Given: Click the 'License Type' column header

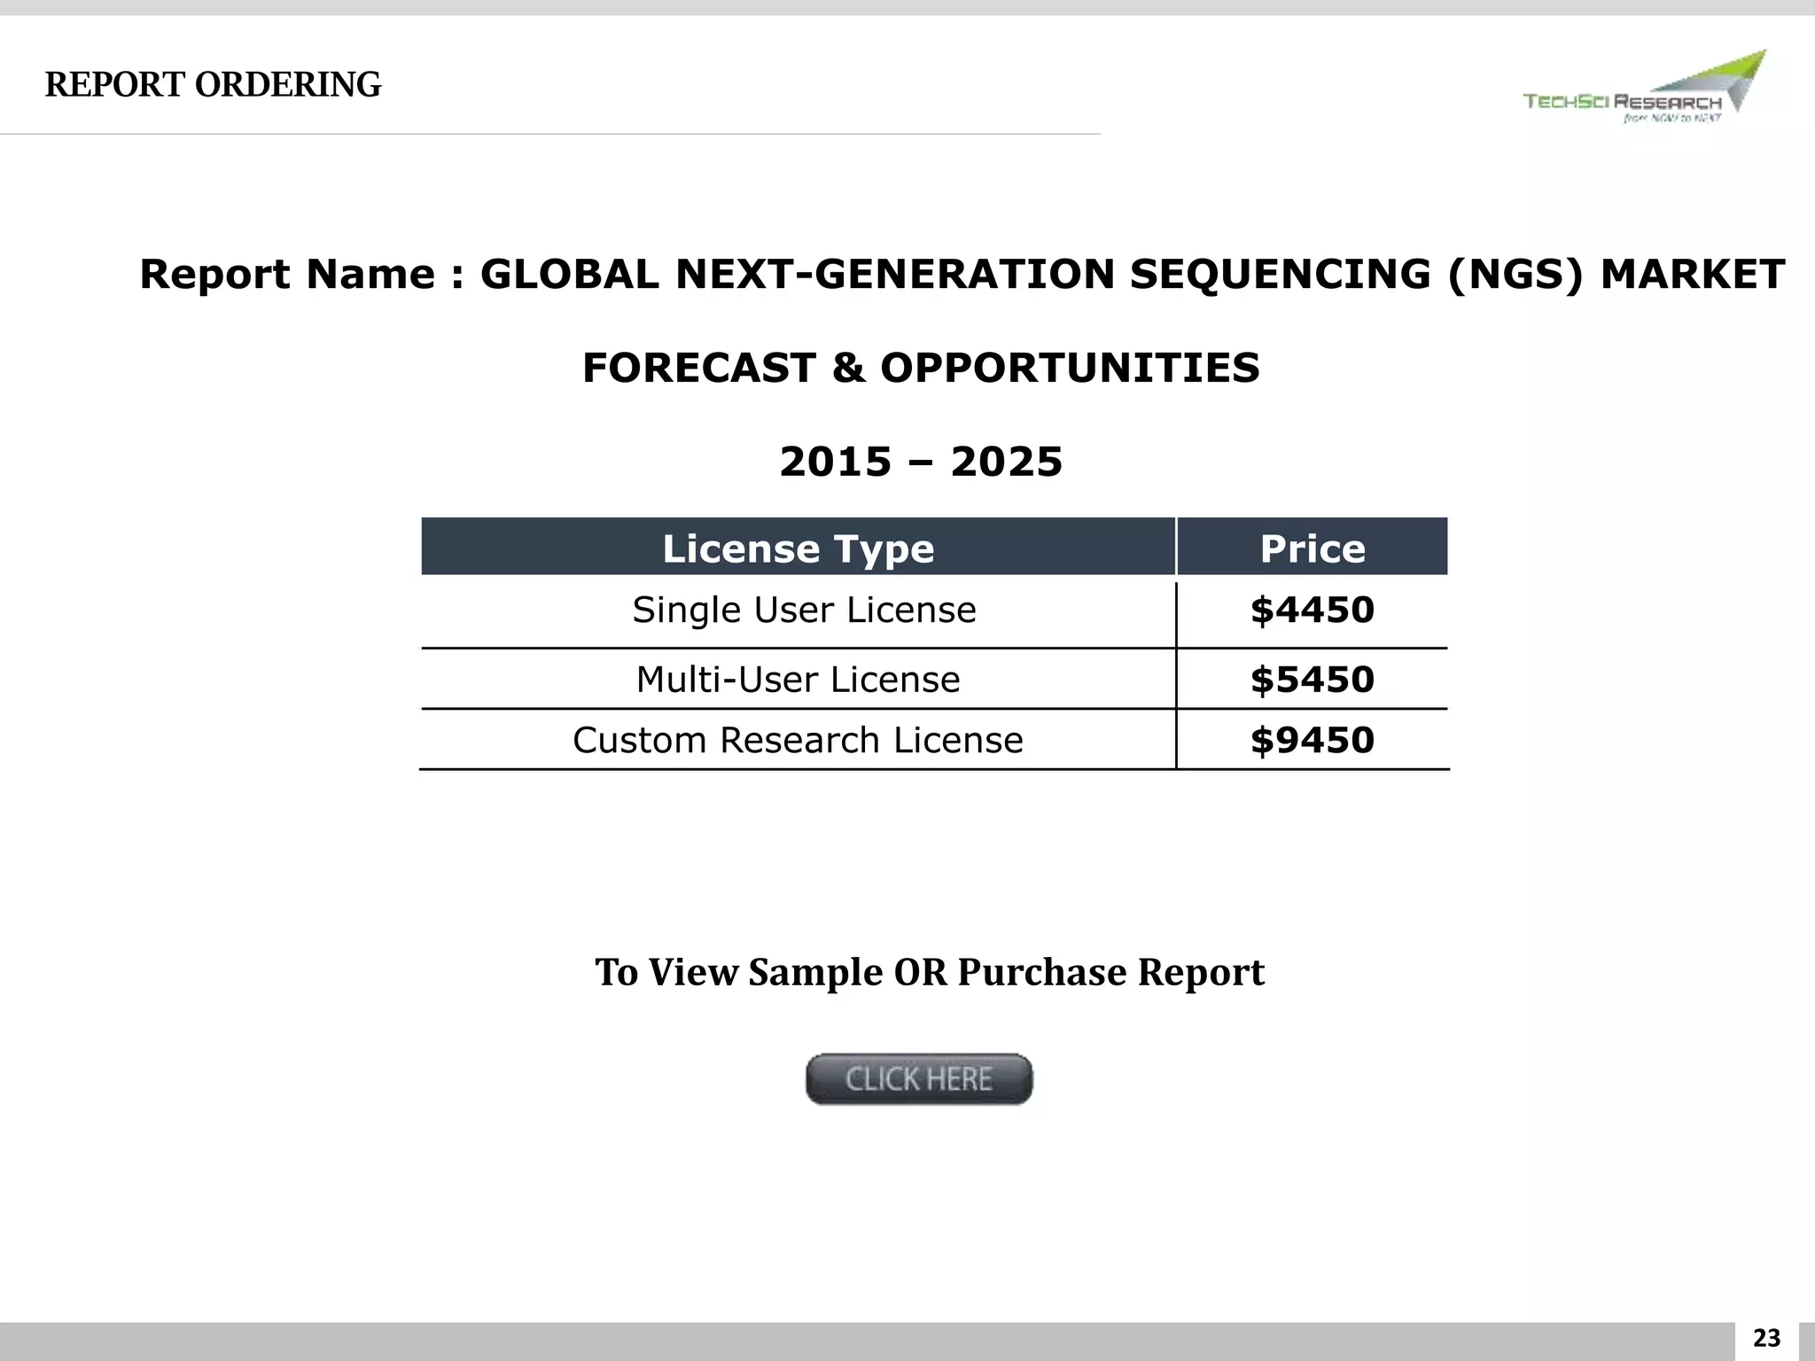Looking at the screenshot, I should point(798,547).
